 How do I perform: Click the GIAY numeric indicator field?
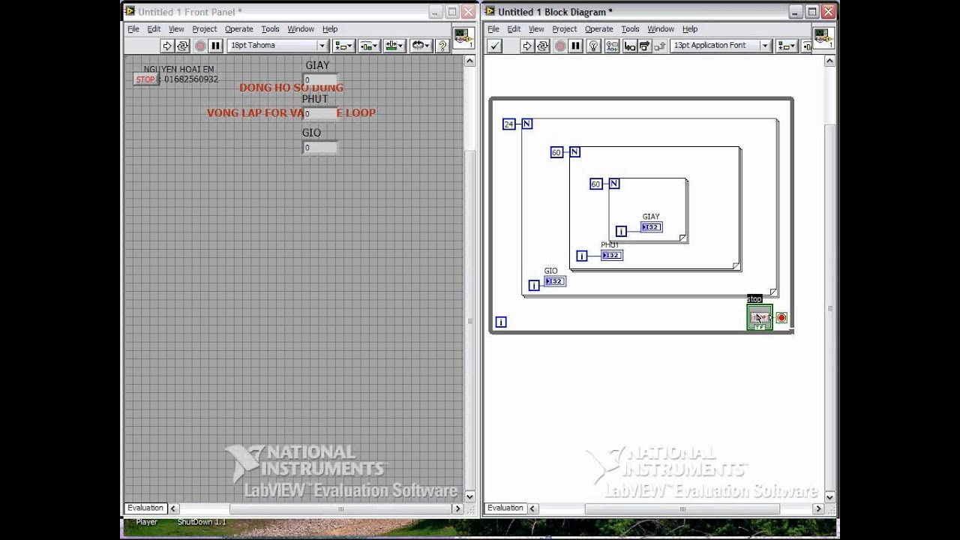(320, 80)
